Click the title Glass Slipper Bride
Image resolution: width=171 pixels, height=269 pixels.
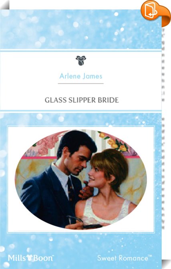tap(82, 100)
